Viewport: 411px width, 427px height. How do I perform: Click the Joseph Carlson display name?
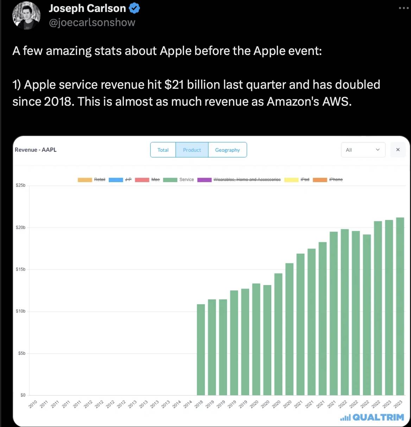tap(87, 8)
